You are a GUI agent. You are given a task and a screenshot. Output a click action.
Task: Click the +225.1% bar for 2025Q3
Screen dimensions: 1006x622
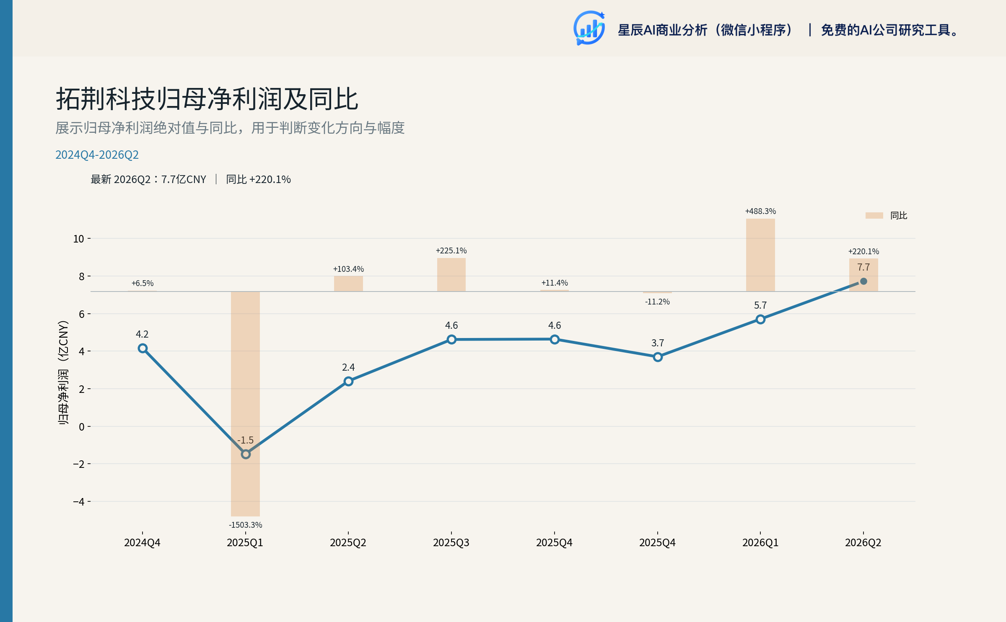pos(451,275)
